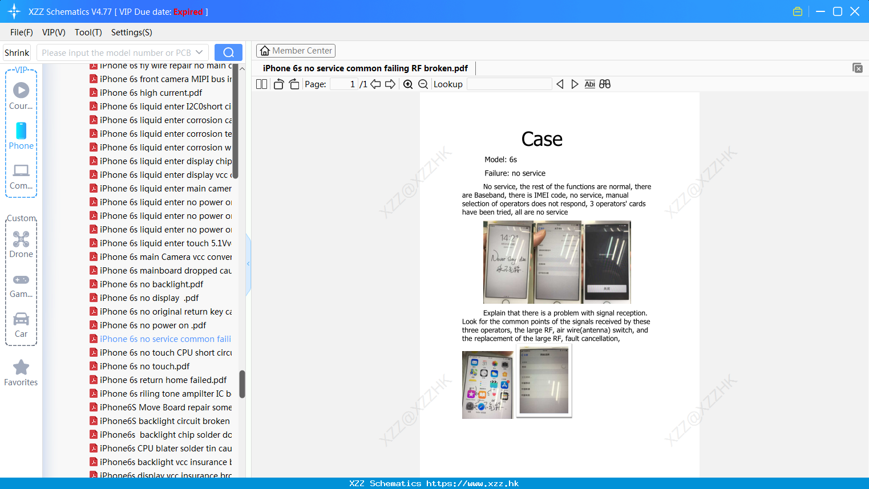Open 'iPhone6S Move Board repair' file
This screenshot has height=489, width=869.
click(161, 407)
